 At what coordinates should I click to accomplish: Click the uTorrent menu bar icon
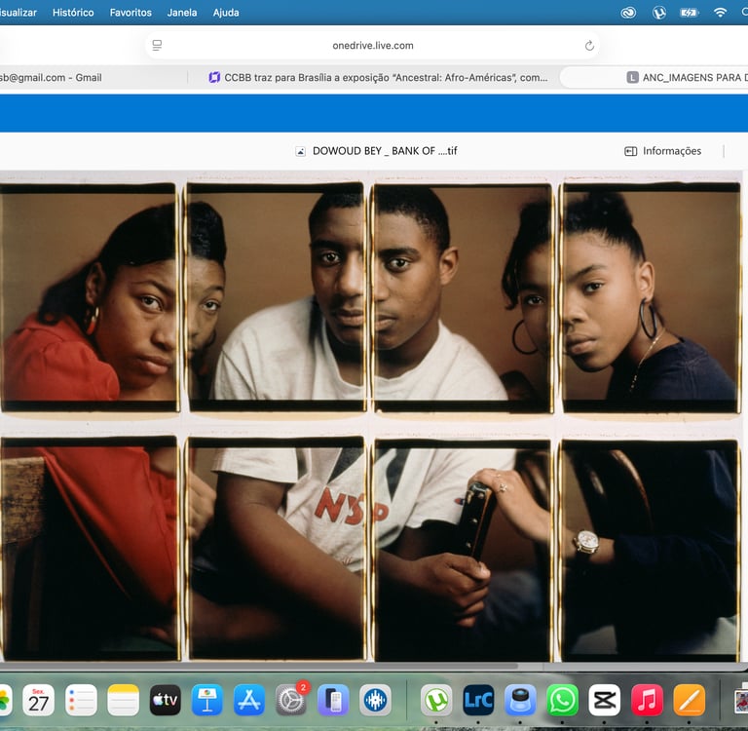(658, 13)
